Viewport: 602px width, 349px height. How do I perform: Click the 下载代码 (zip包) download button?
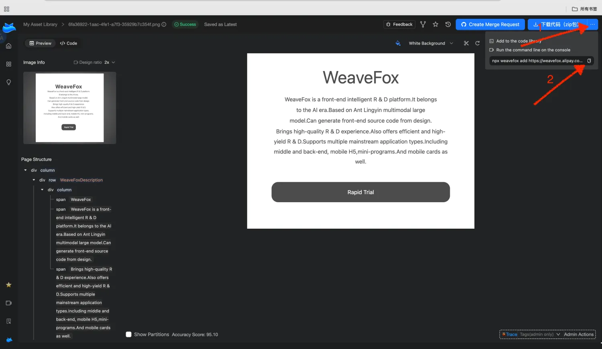(x=557, y=24)
